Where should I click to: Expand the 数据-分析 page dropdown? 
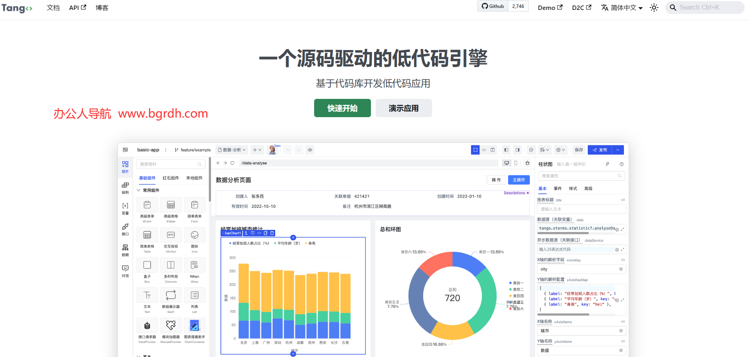232,150
